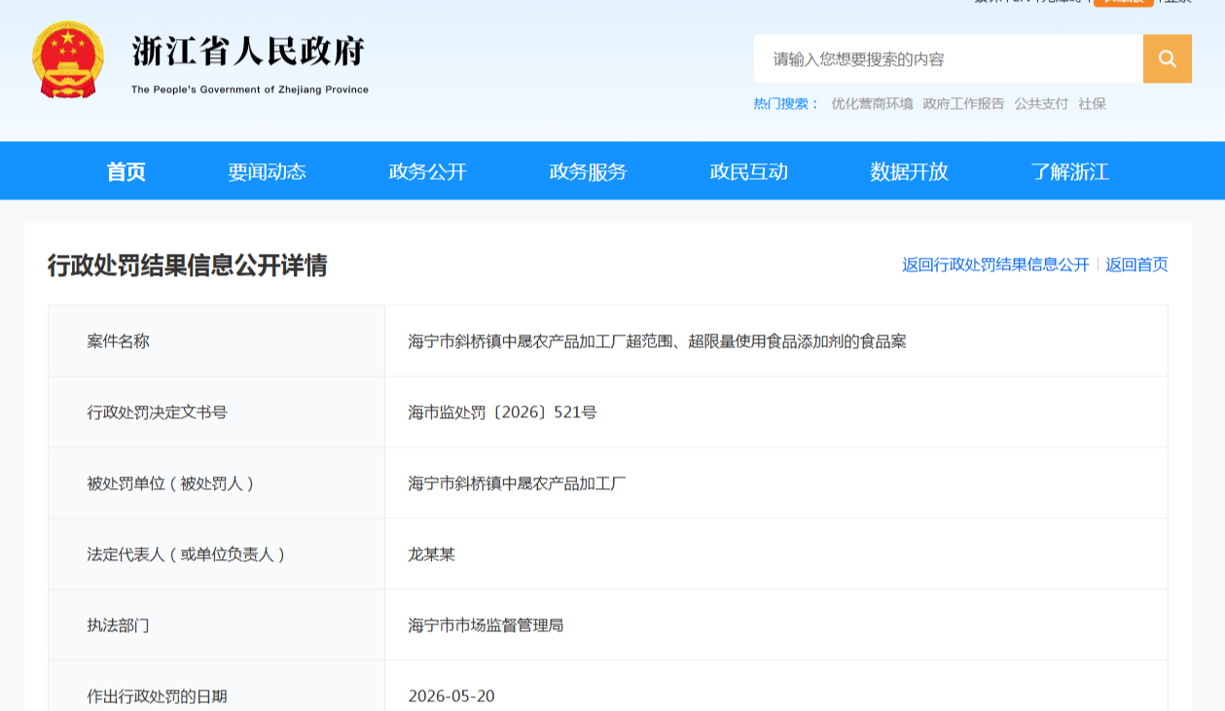This screenshot has width=1225, height=711.
Task: Open the 数据开放 navigation tab
Action: pos(910,172)
